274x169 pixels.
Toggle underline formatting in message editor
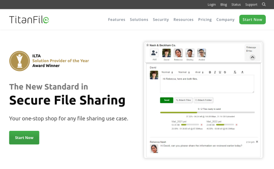click(220, 72)
